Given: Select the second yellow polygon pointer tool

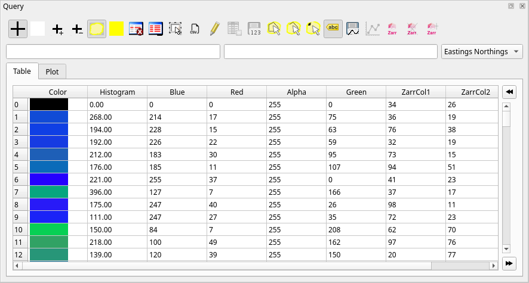Looking at the screenshot, I should pyautogui.click(x=294, y=29).
